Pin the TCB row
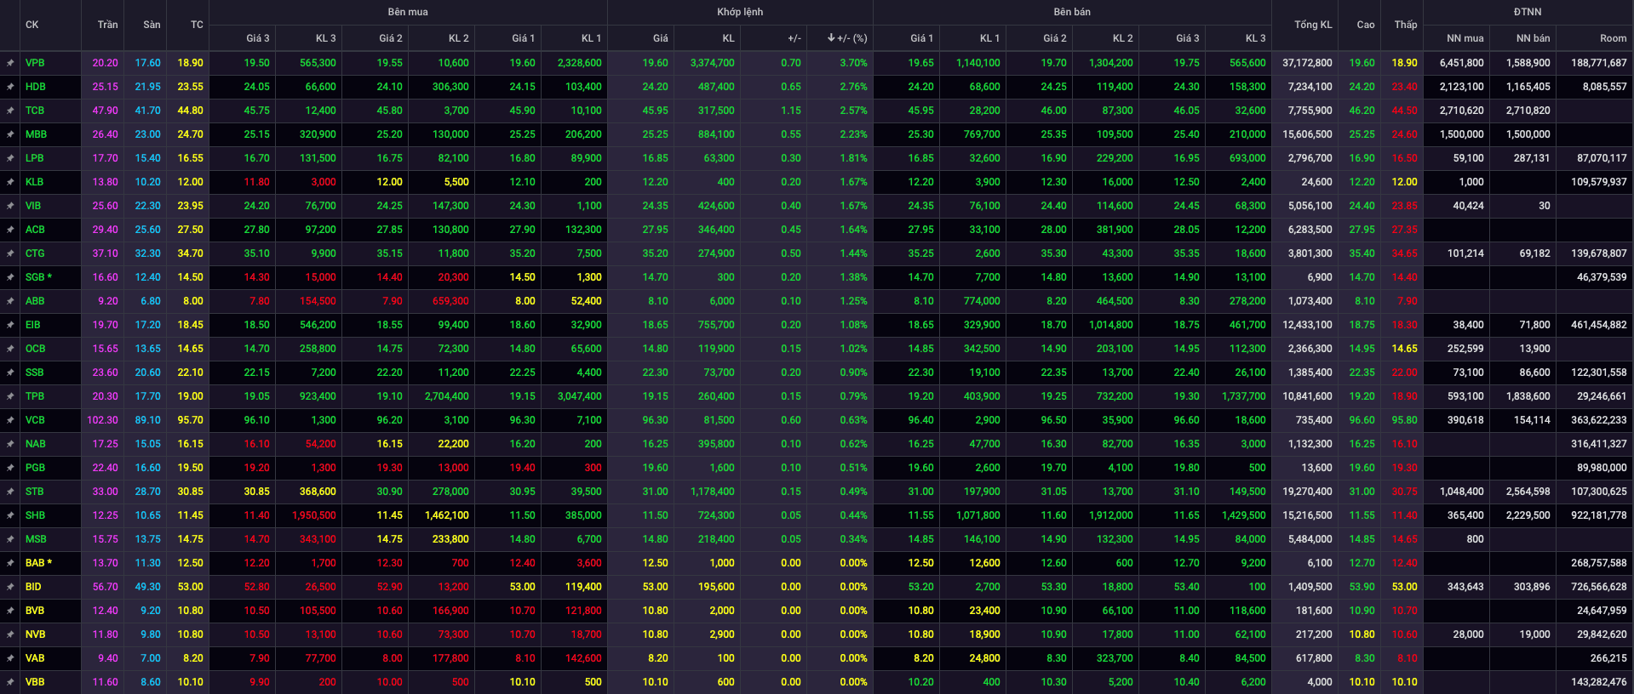This screenshot has height=694, width=1634. pos(10,111)
